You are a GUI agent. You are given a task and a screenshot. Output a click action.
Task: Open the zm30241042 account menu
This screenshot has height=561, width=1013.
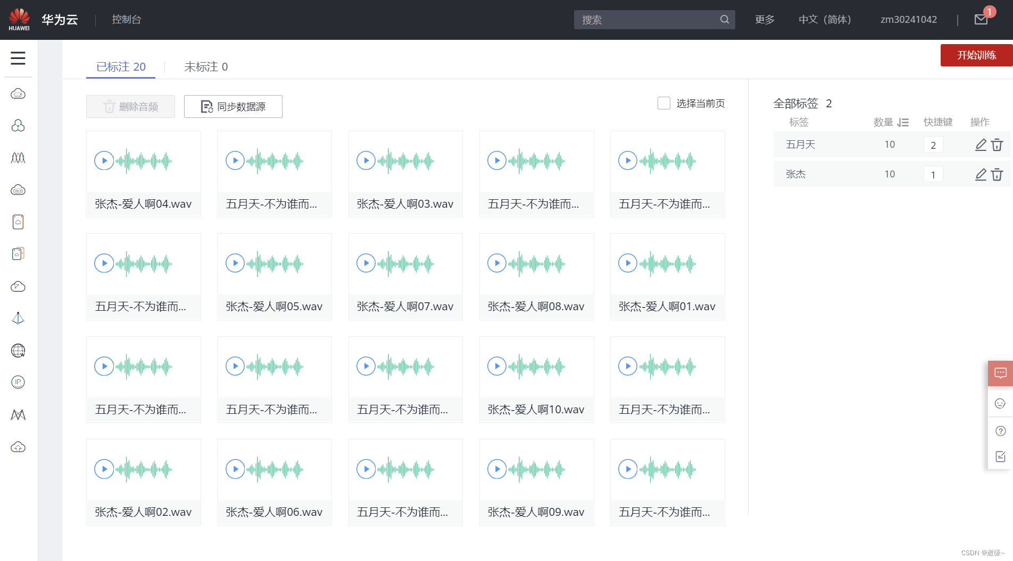909,20
